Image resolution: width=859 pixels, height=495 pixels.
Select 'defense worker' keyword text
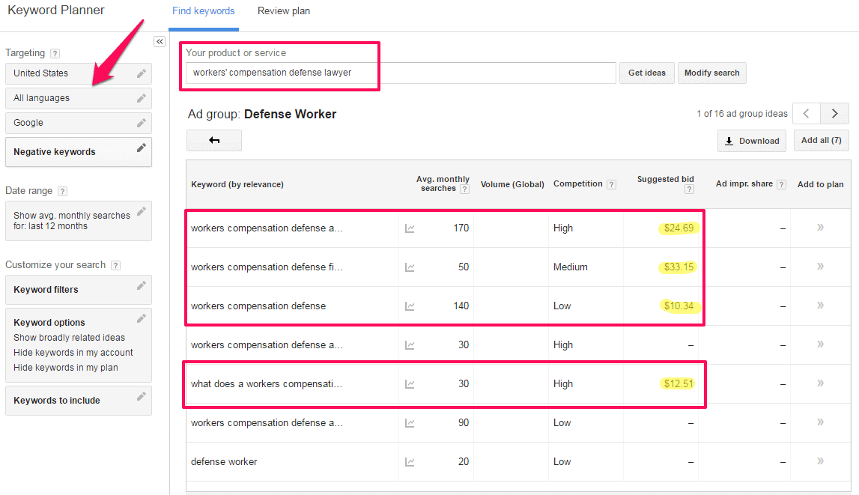tap(223, 461)
